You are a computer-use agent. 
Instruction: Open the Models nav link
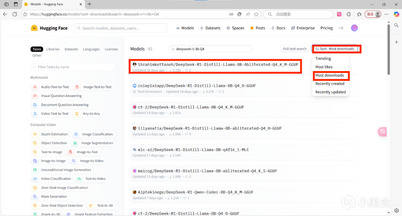click(x=185, y=28)
